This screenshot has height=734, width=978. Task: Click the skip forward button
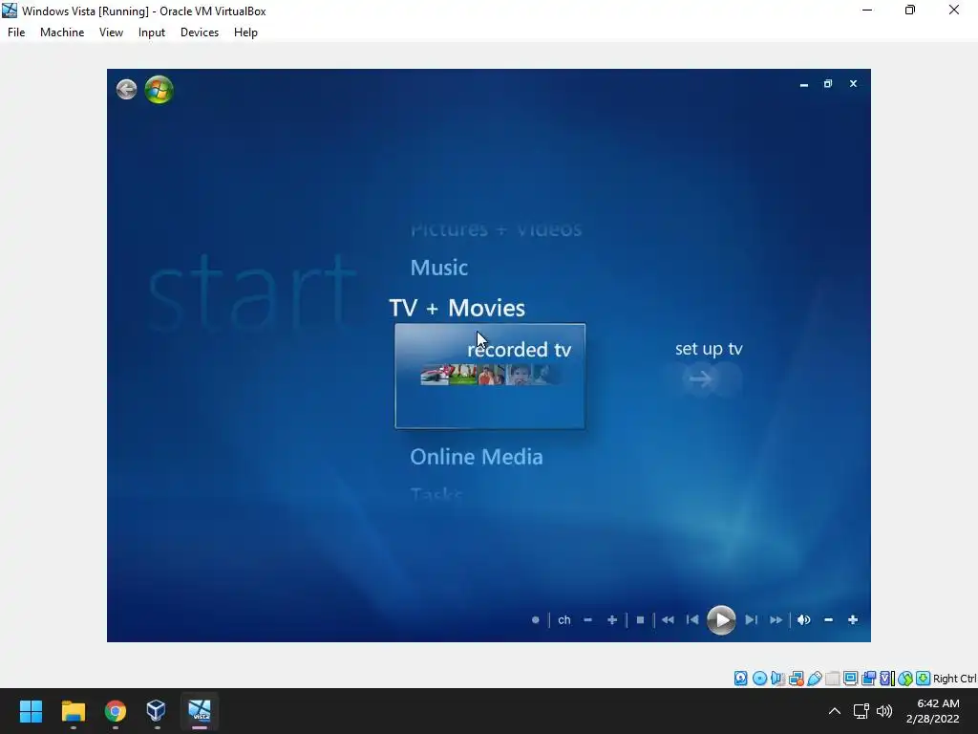(x=751, y=619)
